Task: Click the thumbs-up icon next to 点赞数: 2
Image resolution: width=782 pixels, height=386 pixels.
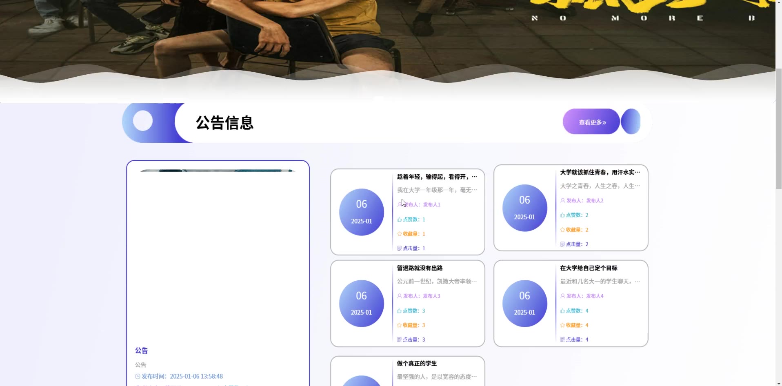Action: point(562,215)
